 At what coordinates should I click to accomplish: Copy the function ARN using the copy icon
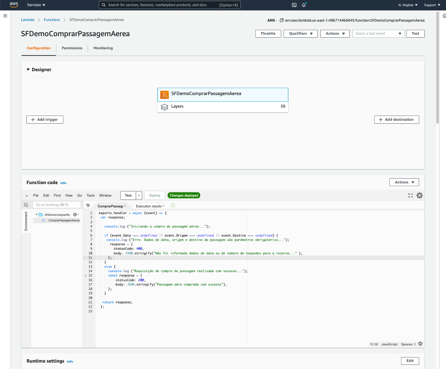coord(282,20)
